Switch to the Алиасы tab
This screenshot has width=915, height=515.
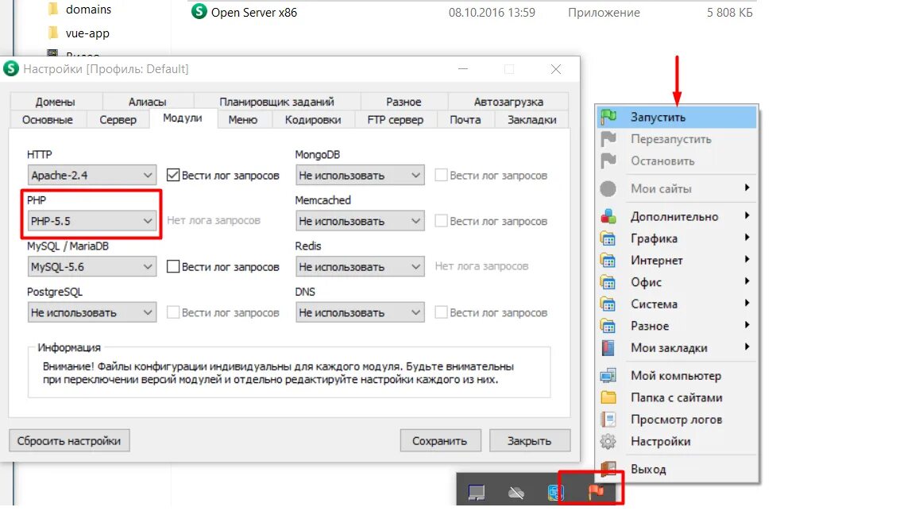(x=147, y=102)
